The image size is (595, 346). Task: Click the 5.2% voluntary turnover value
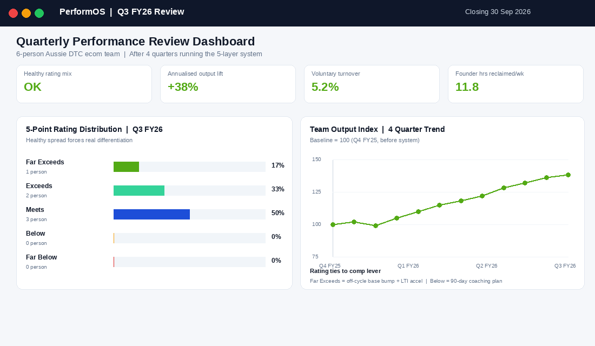click(x=325, y=87)
